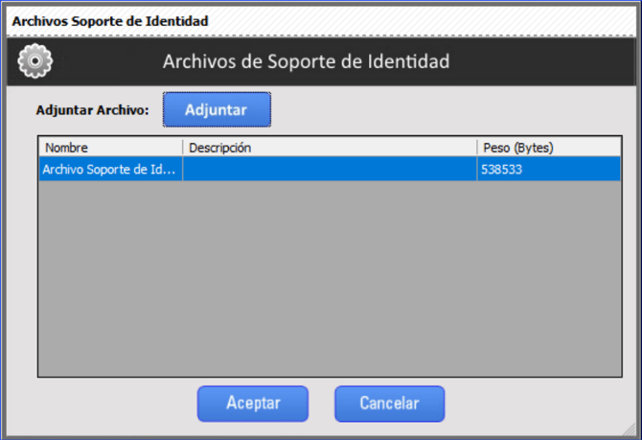
Task: Click the Archivos Soporte de Identidad title bar
Action: (x=321, y=21)
